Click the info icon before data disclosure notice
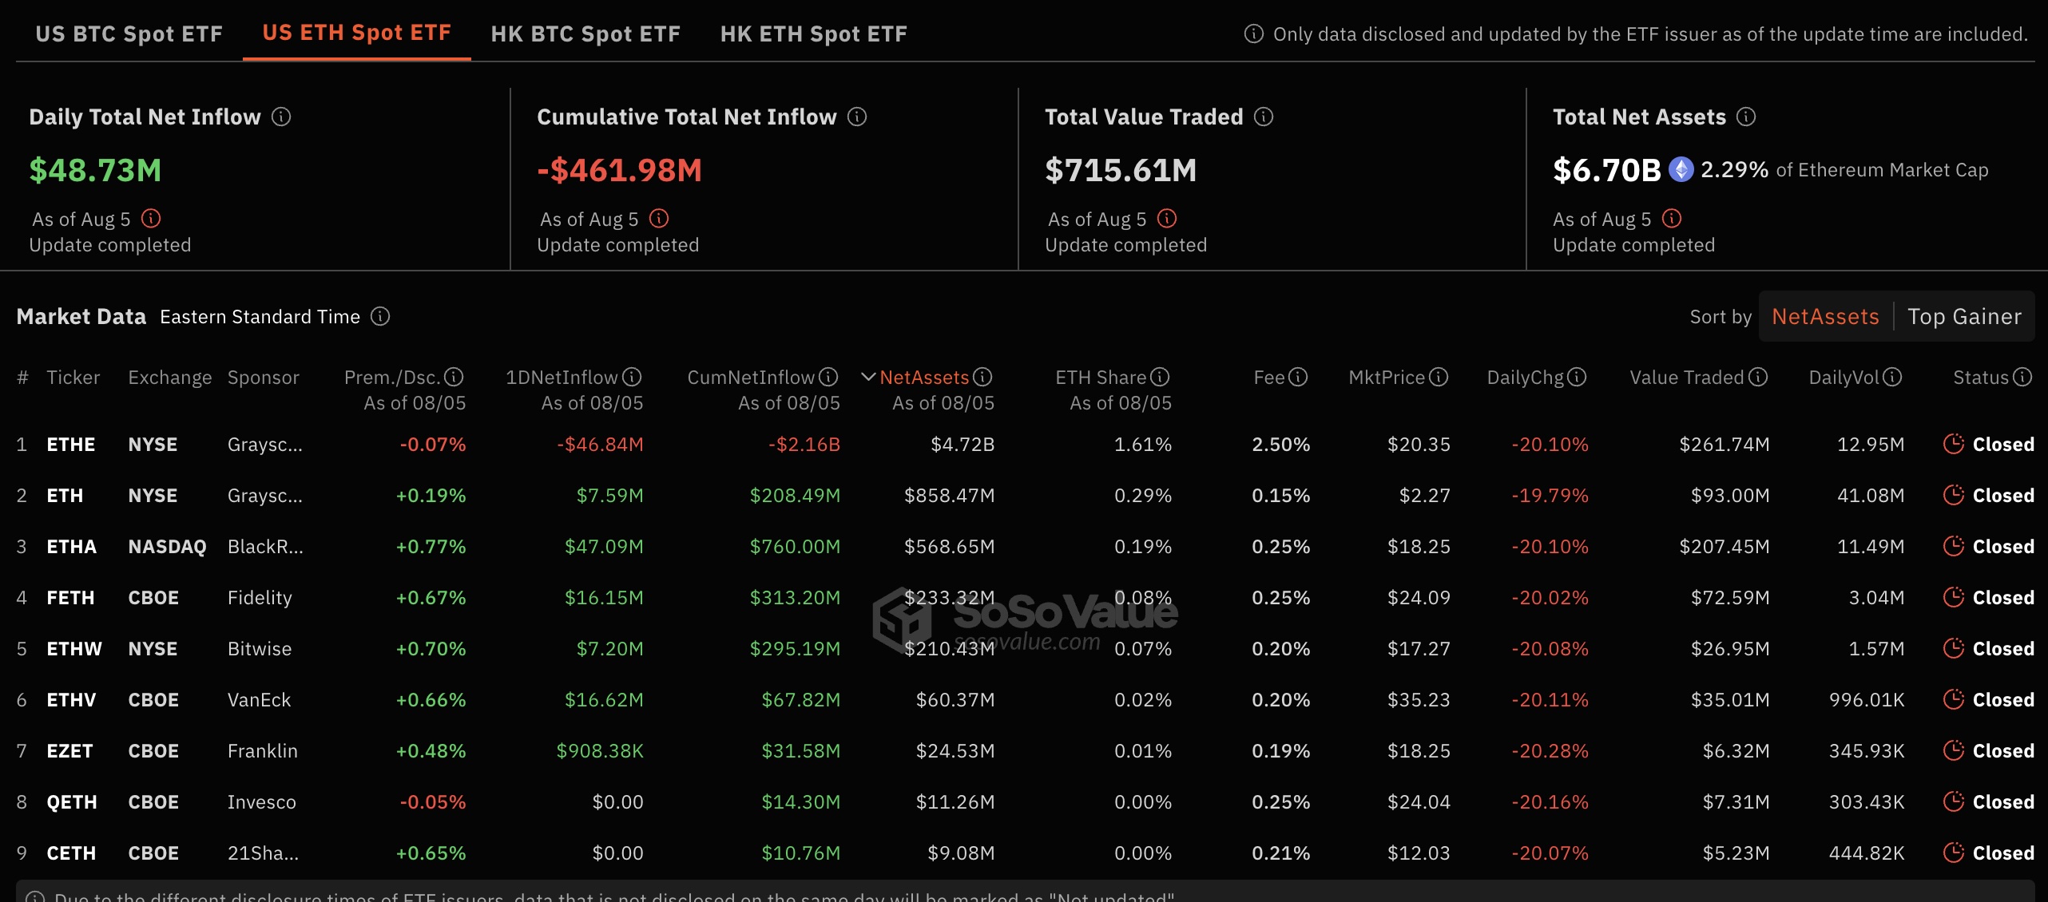2048x902 pixels. coord(1254,34)
